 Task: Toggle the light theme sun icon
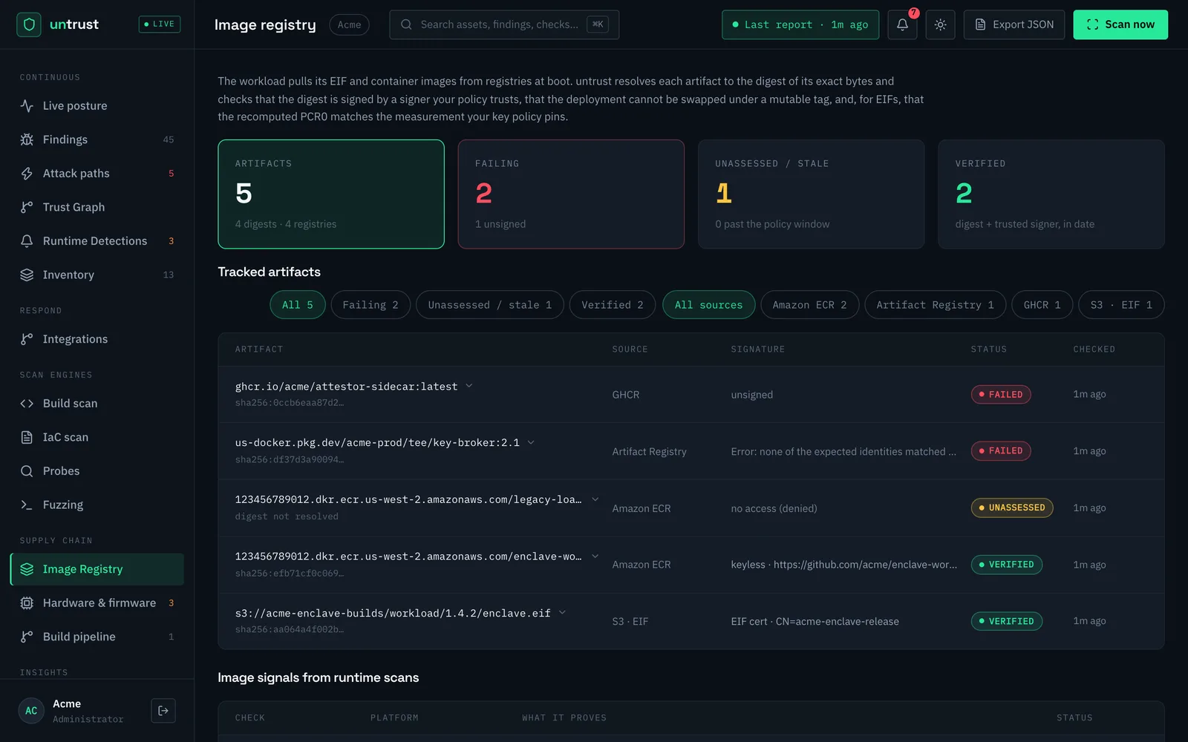pyautogui.click(x=940, y=24)
